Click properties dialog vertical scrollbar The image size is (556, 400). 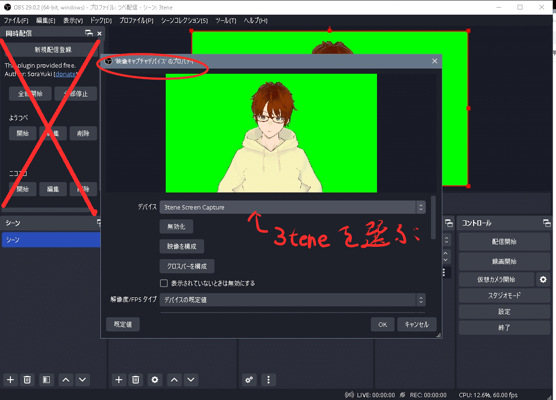pos(433,217)
